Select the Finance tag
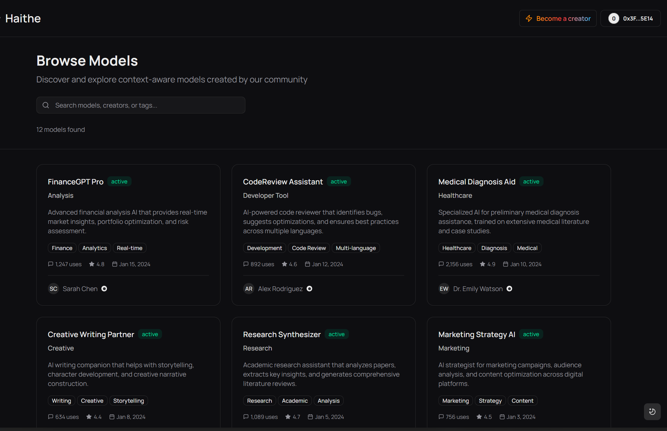The height and width of the screenshot is (431, 667). tap(62, 248)
